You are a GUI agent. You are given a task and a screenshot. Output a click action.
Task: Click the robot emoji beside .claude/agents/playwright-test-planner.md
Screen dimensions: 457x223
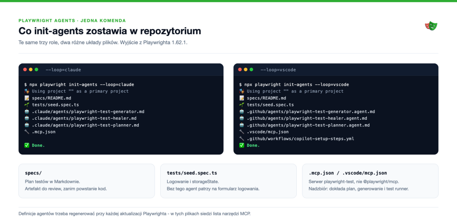[x=27, y=125]
